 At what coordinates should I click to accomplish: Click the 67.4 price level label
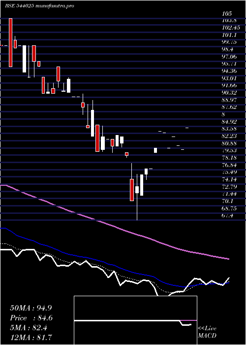click(228, 216)
